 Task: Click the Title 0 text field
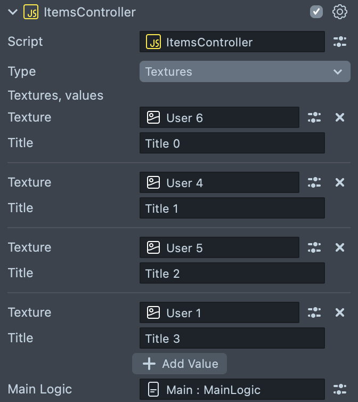pos(232,143)
